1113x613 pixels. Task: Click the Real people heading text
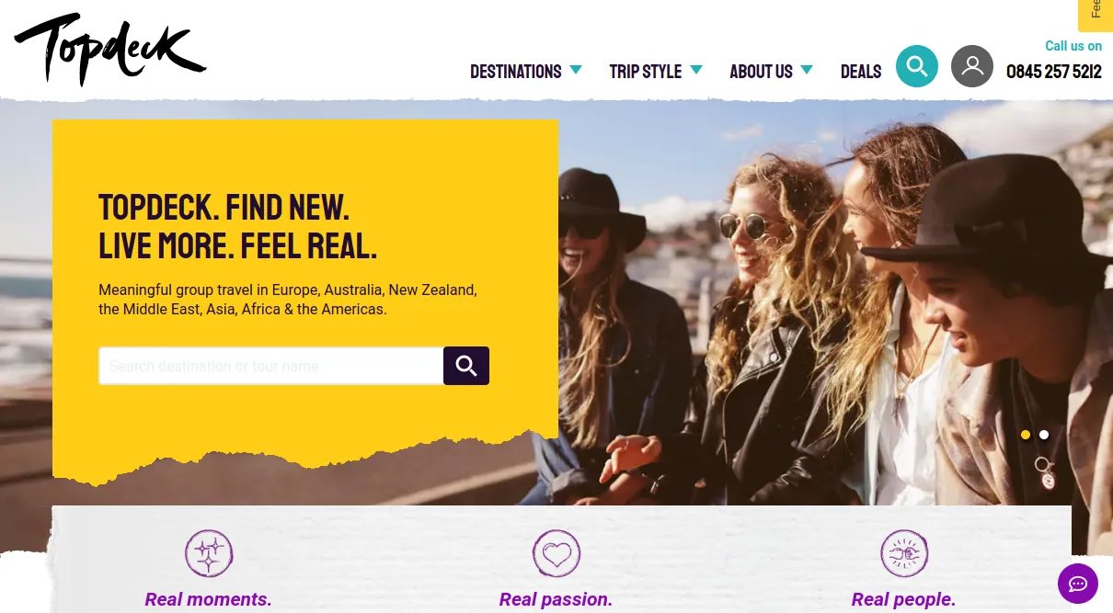pos(904,599)
